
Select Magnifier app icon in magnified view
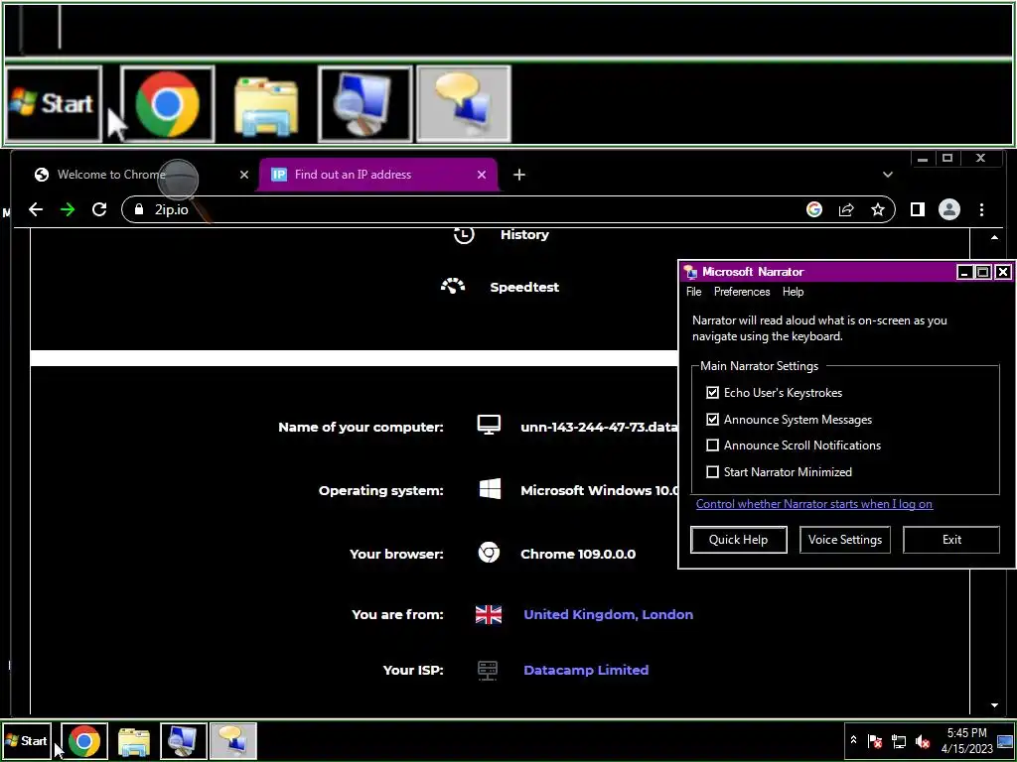click(x=364, y=103)
